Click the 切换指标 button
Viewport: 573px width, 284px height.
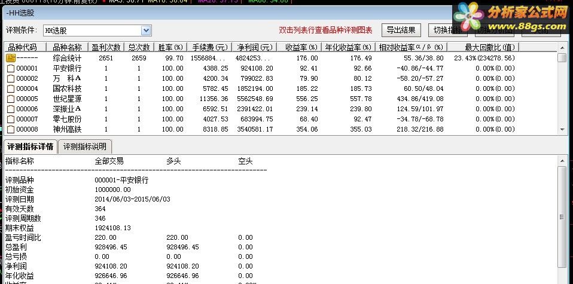click(447, 30)
